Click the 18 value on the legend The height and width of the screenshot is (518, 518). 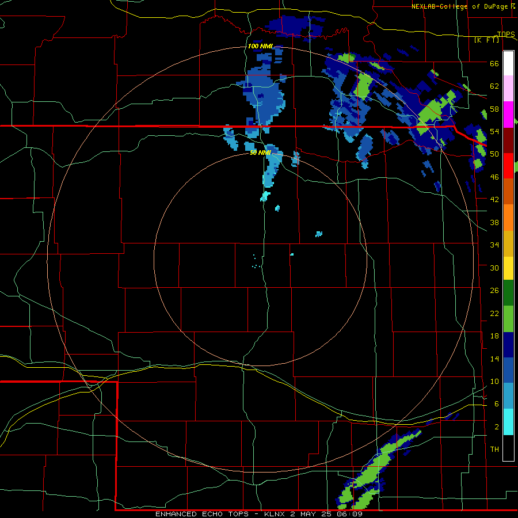click(x=494, y=336)
